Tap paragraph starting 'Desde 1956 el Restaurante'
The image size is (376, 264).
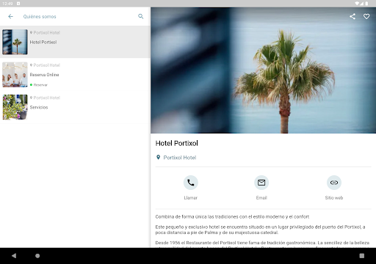point(262,244)
